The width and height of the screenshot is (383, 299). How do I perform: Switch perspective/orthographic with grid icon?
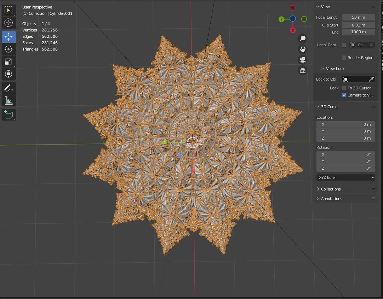(x=303, y=70)
